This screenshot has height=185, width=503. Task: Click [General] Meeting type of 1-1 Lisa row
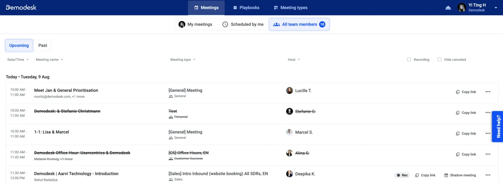[185, 132]
